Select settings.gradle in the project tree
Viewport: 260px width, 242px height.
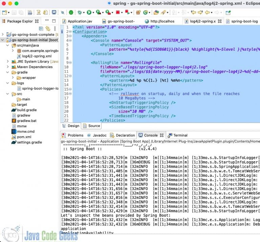coord(27,142)
